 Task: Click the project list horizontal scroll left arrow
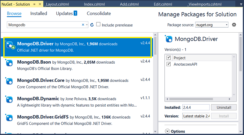click(x=167, y=99)
